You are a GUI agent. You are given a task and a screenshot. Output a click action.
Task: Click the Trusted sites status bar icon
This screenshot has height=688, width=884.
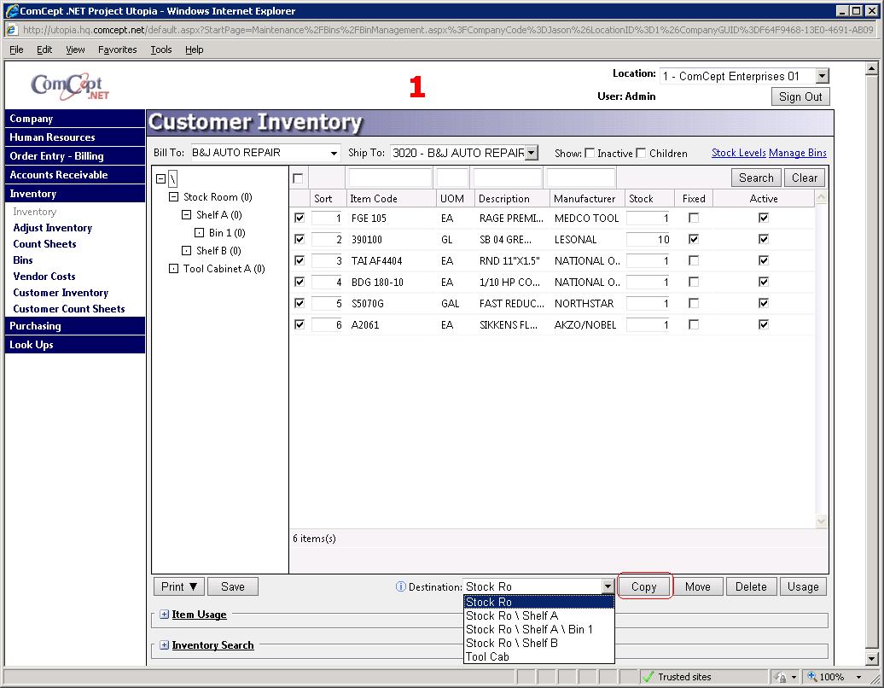(x=648, y=677)
